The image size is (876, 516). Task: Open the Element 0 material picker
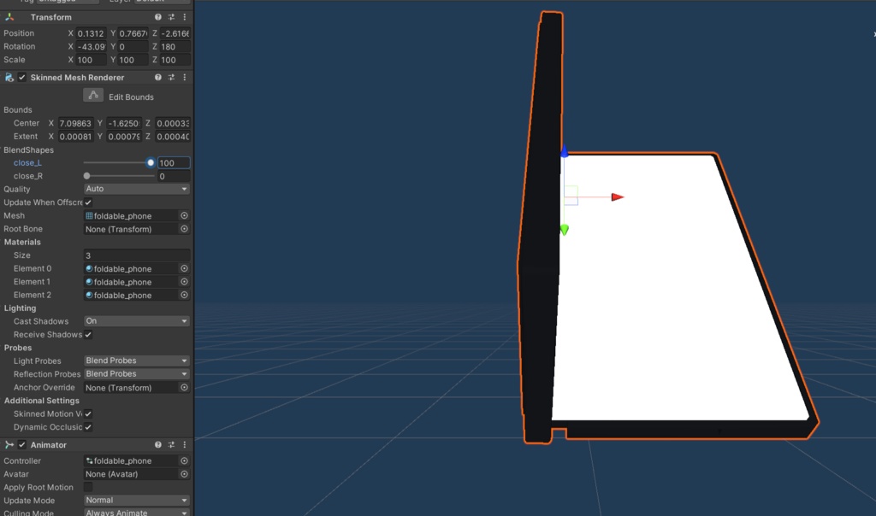pyautogui.click(x=184, y=268)
